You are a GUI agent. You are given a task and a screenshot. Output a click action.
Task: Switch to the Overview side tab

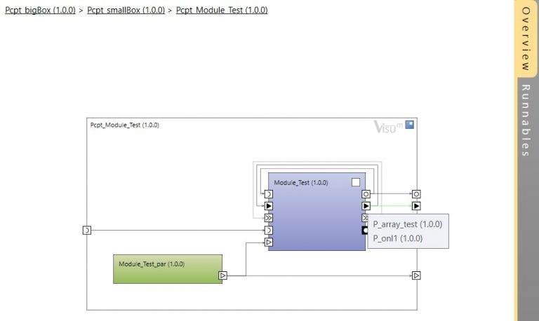tap(526, 39)
